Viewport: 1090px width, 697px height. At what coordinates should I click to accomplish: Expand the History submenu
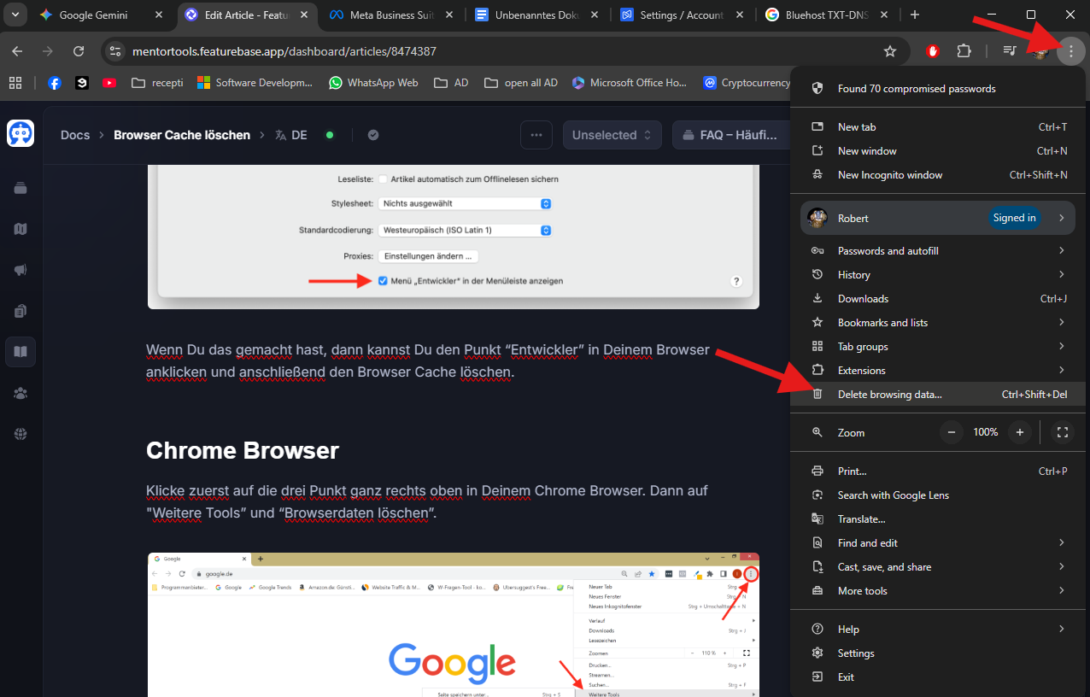coord(938,274)
